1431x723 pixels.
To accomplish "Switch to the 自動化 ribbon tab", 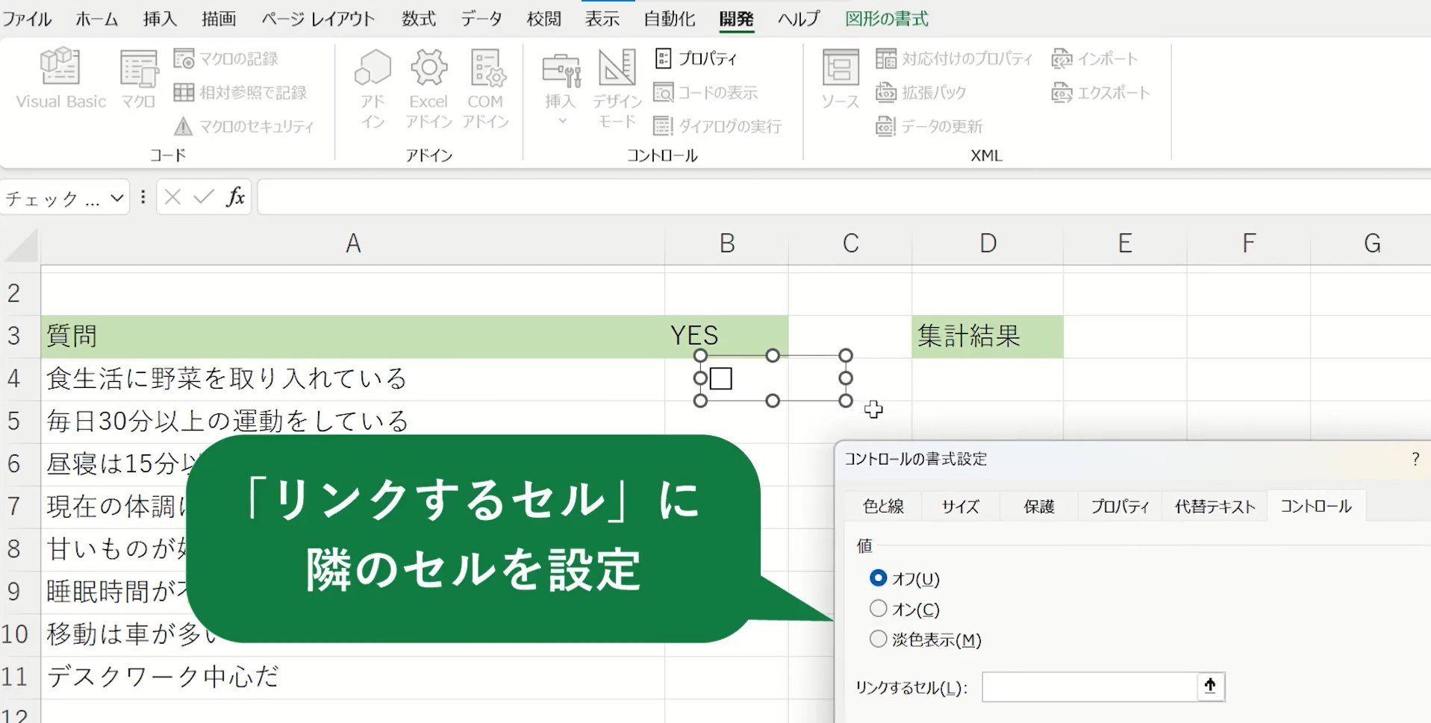I will point(670,19).
